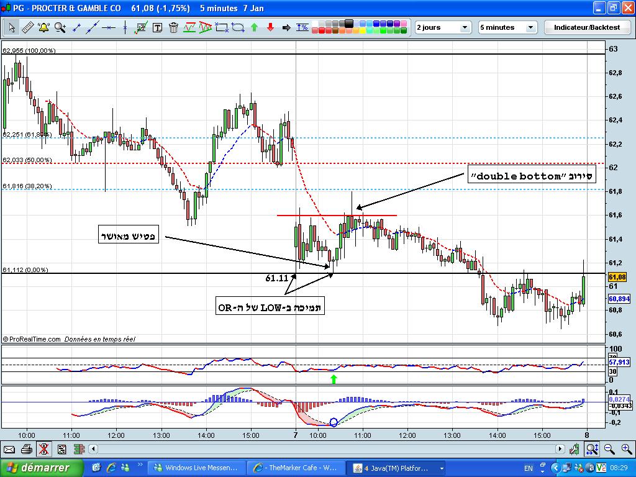Click the chart scrollbar right arrow
The image size is (636, 477).
[560, 449]
